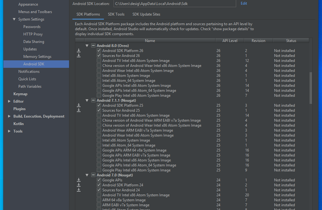Click download icon beside Android SDK Platform 26

[79, 50]
